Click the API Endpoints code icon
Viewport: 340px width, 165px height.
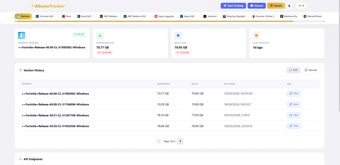pos(20,159)
